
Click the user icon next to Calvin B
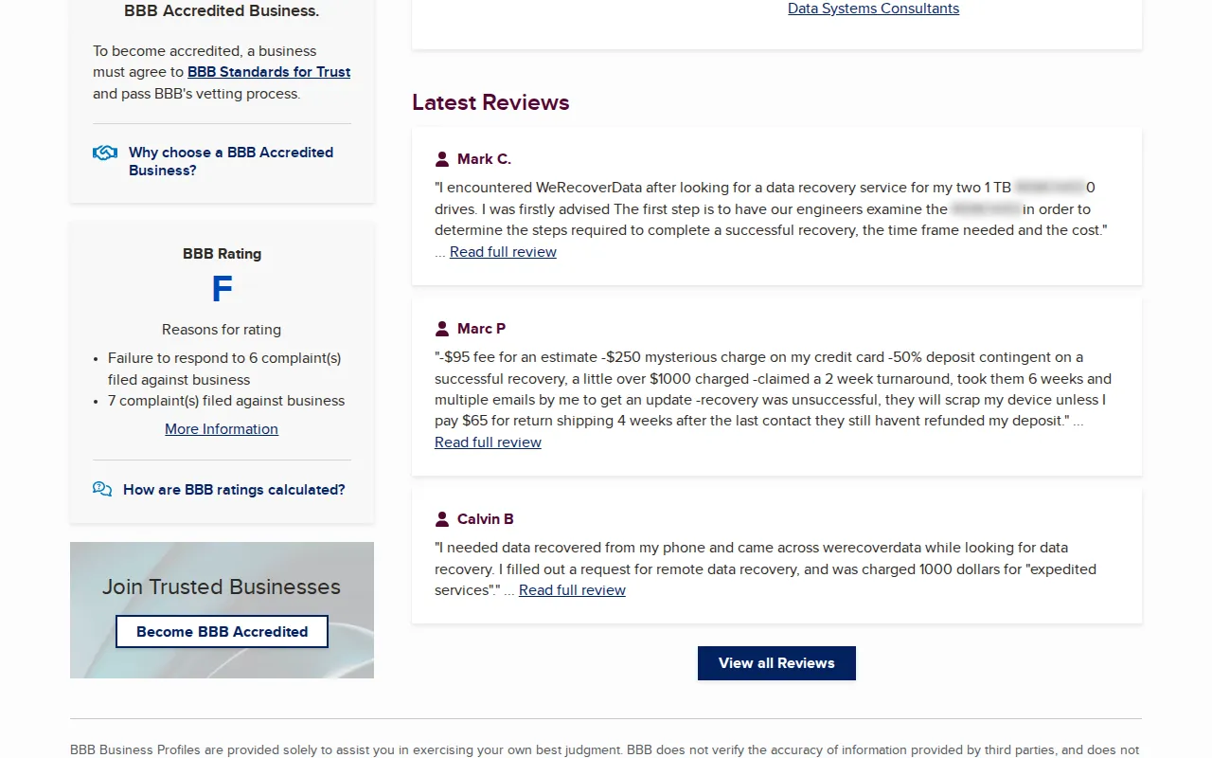(442, 519)
